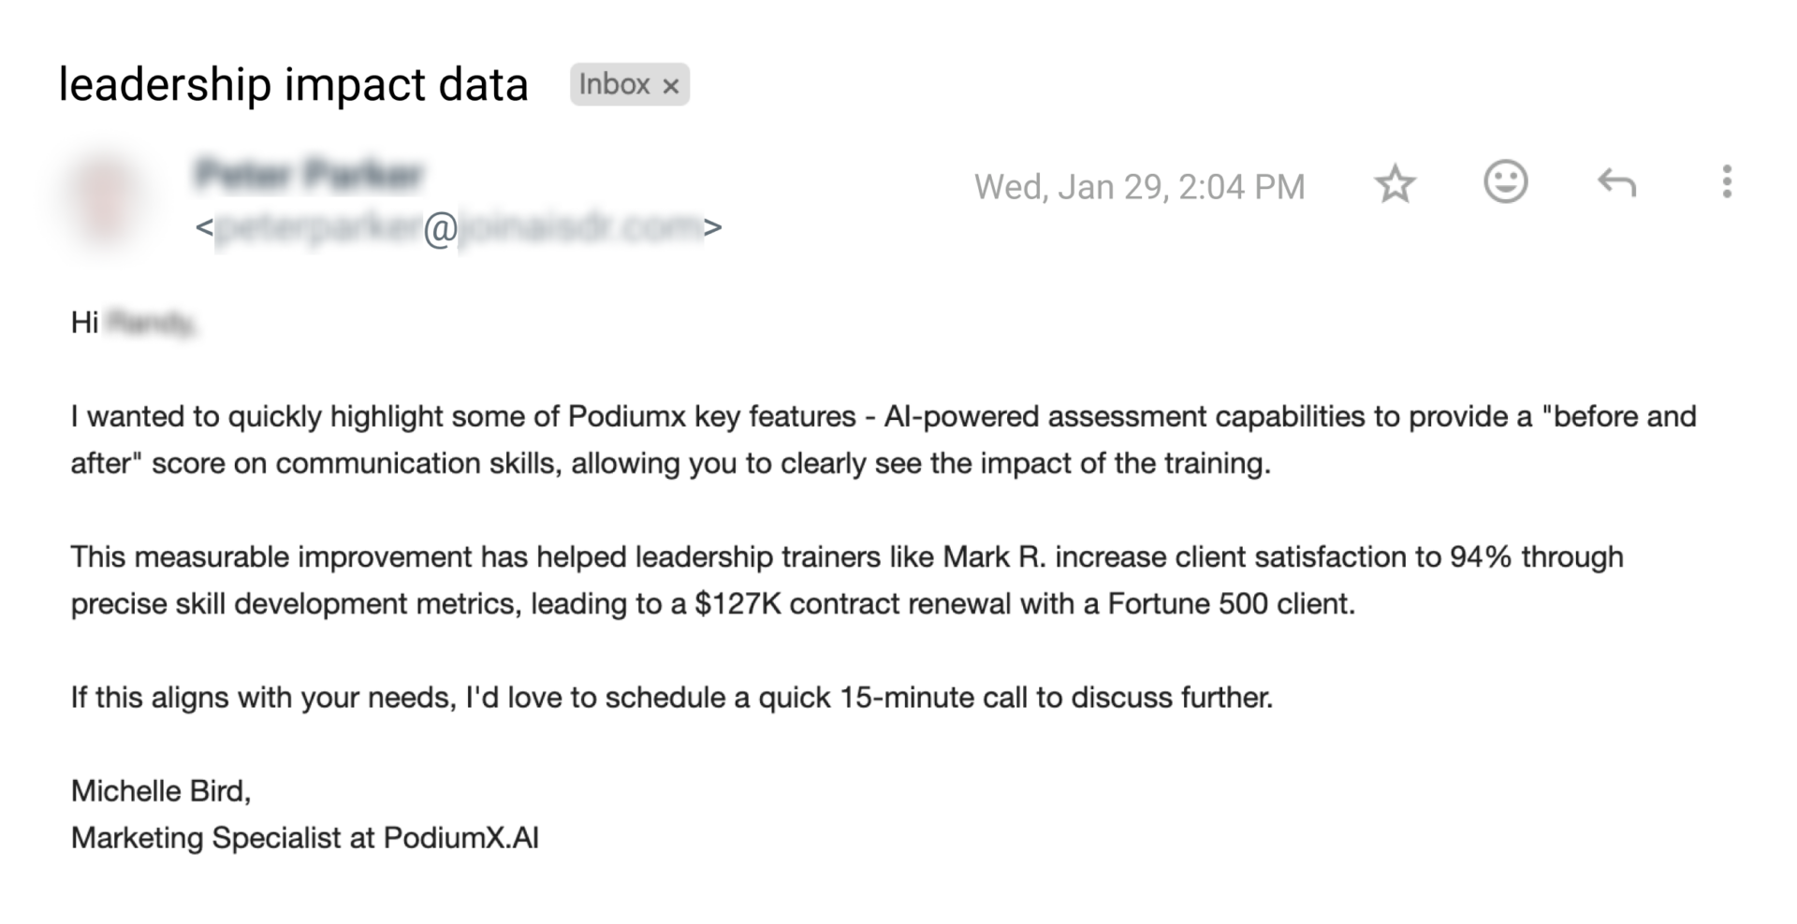The height and width of the screenshot is (924, 1797).
Task: Click the sender's email address in angle brackets
Action: [459, 227]
